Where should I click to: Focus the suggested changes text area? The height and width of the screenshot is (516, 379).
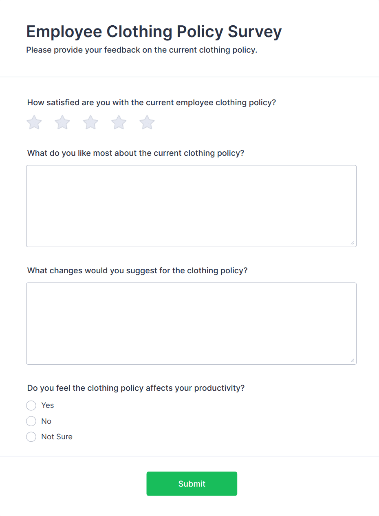(192, 322)
